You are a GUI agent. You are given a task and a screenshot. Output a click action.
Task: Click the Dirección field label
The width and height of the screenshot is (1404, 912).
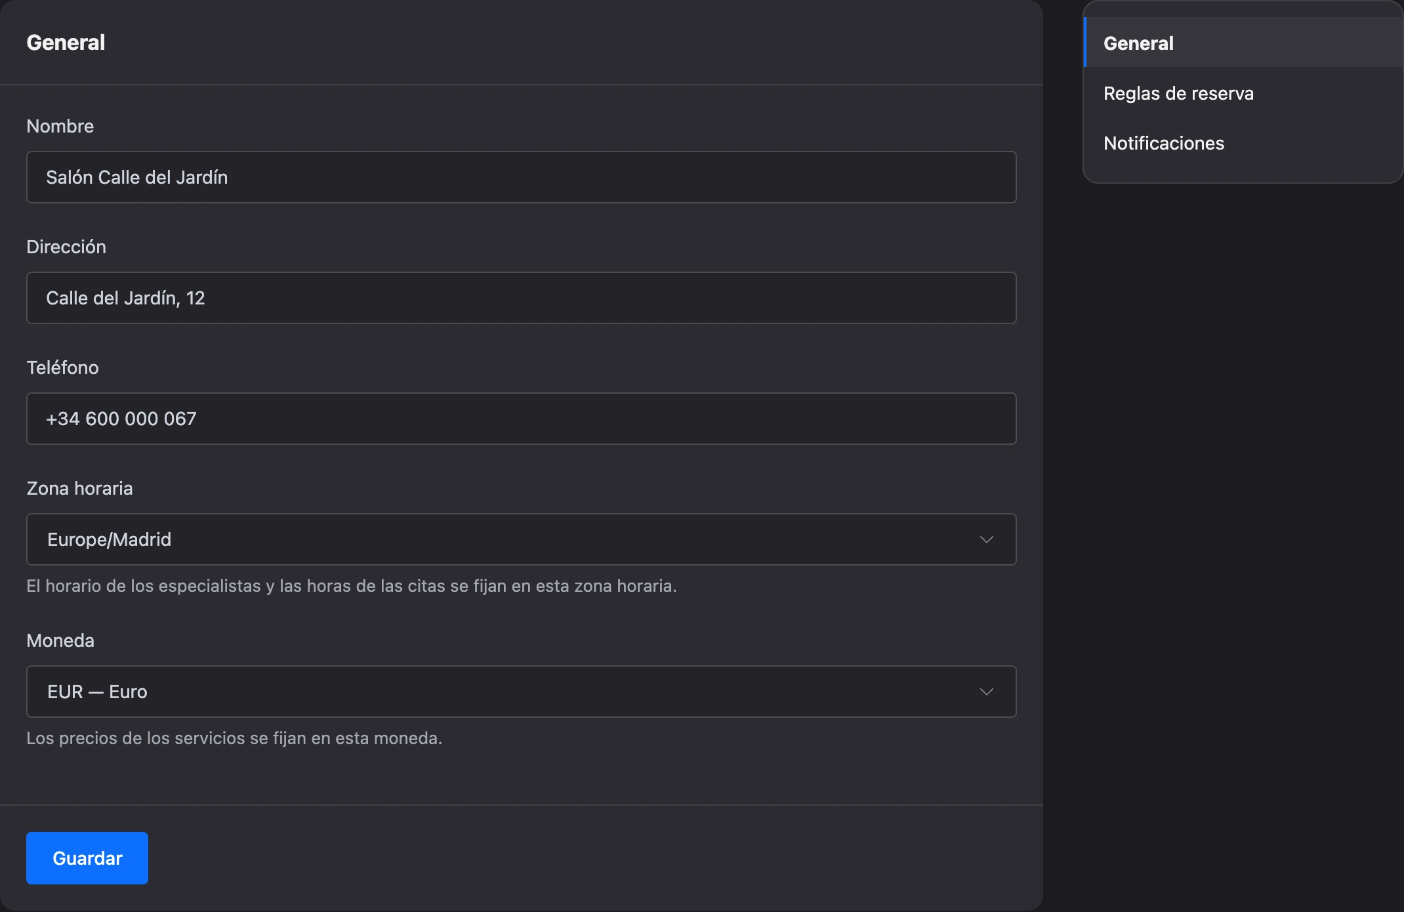66,247
